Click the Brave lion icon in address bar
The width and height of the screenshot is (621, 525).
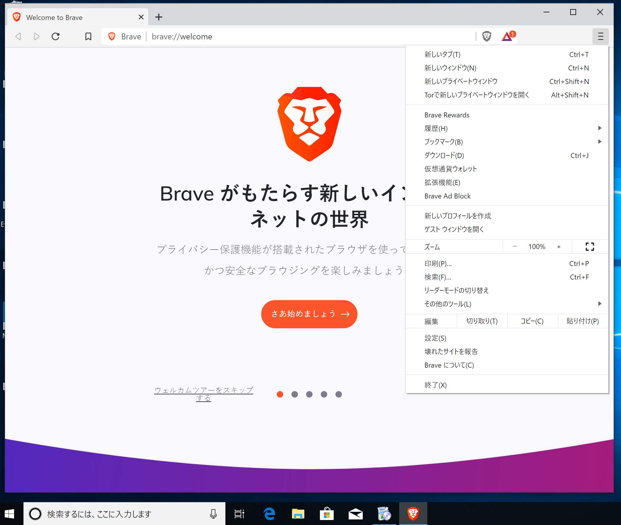click(112, 36)
